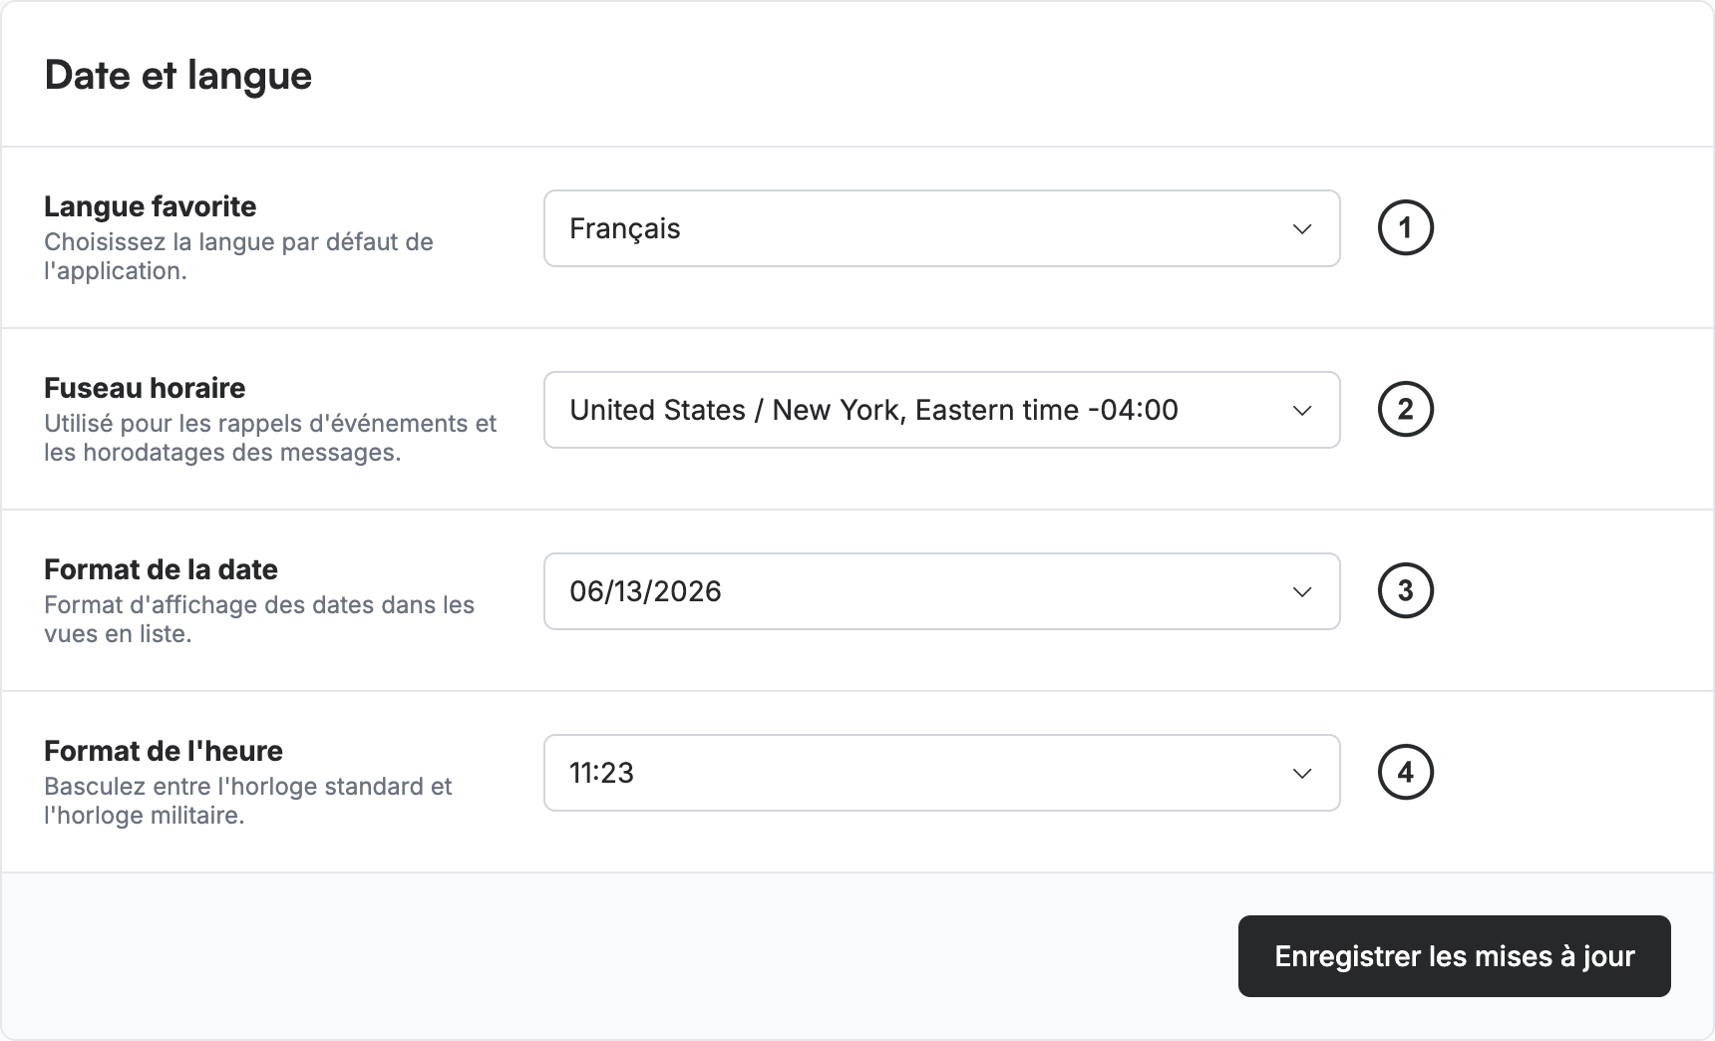1715x1041 pixels.
Task: Save changes with Enregistrer les mises à jour
Action: pos(1454,956)
